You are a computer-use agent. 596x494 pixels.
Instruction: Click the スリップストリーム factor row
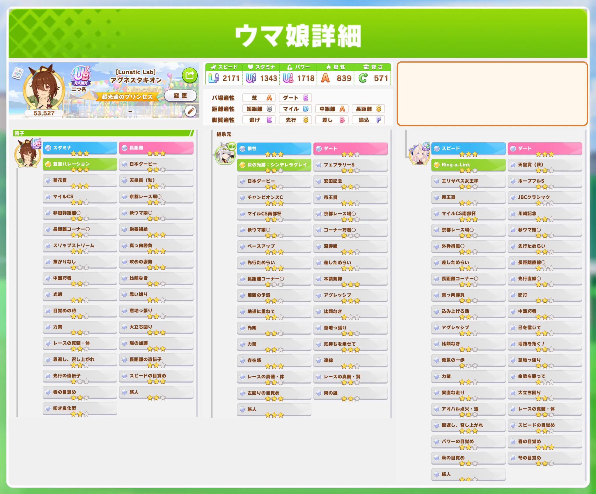point(80,246)
